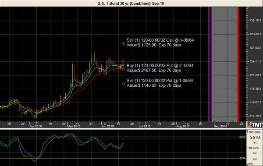This screenshot has height=166, width=263.
Task: Click the 100.00% stochastic scale label
Action: (x=255, y=132)
